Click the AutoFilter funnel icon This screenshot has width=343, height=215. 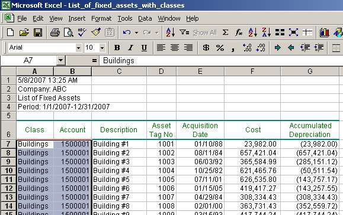click(184, 32)
